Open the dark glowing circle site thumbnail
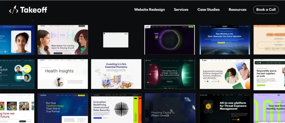Image resolution: width=285 pixels, height=123 pixels. pos(169,40)
